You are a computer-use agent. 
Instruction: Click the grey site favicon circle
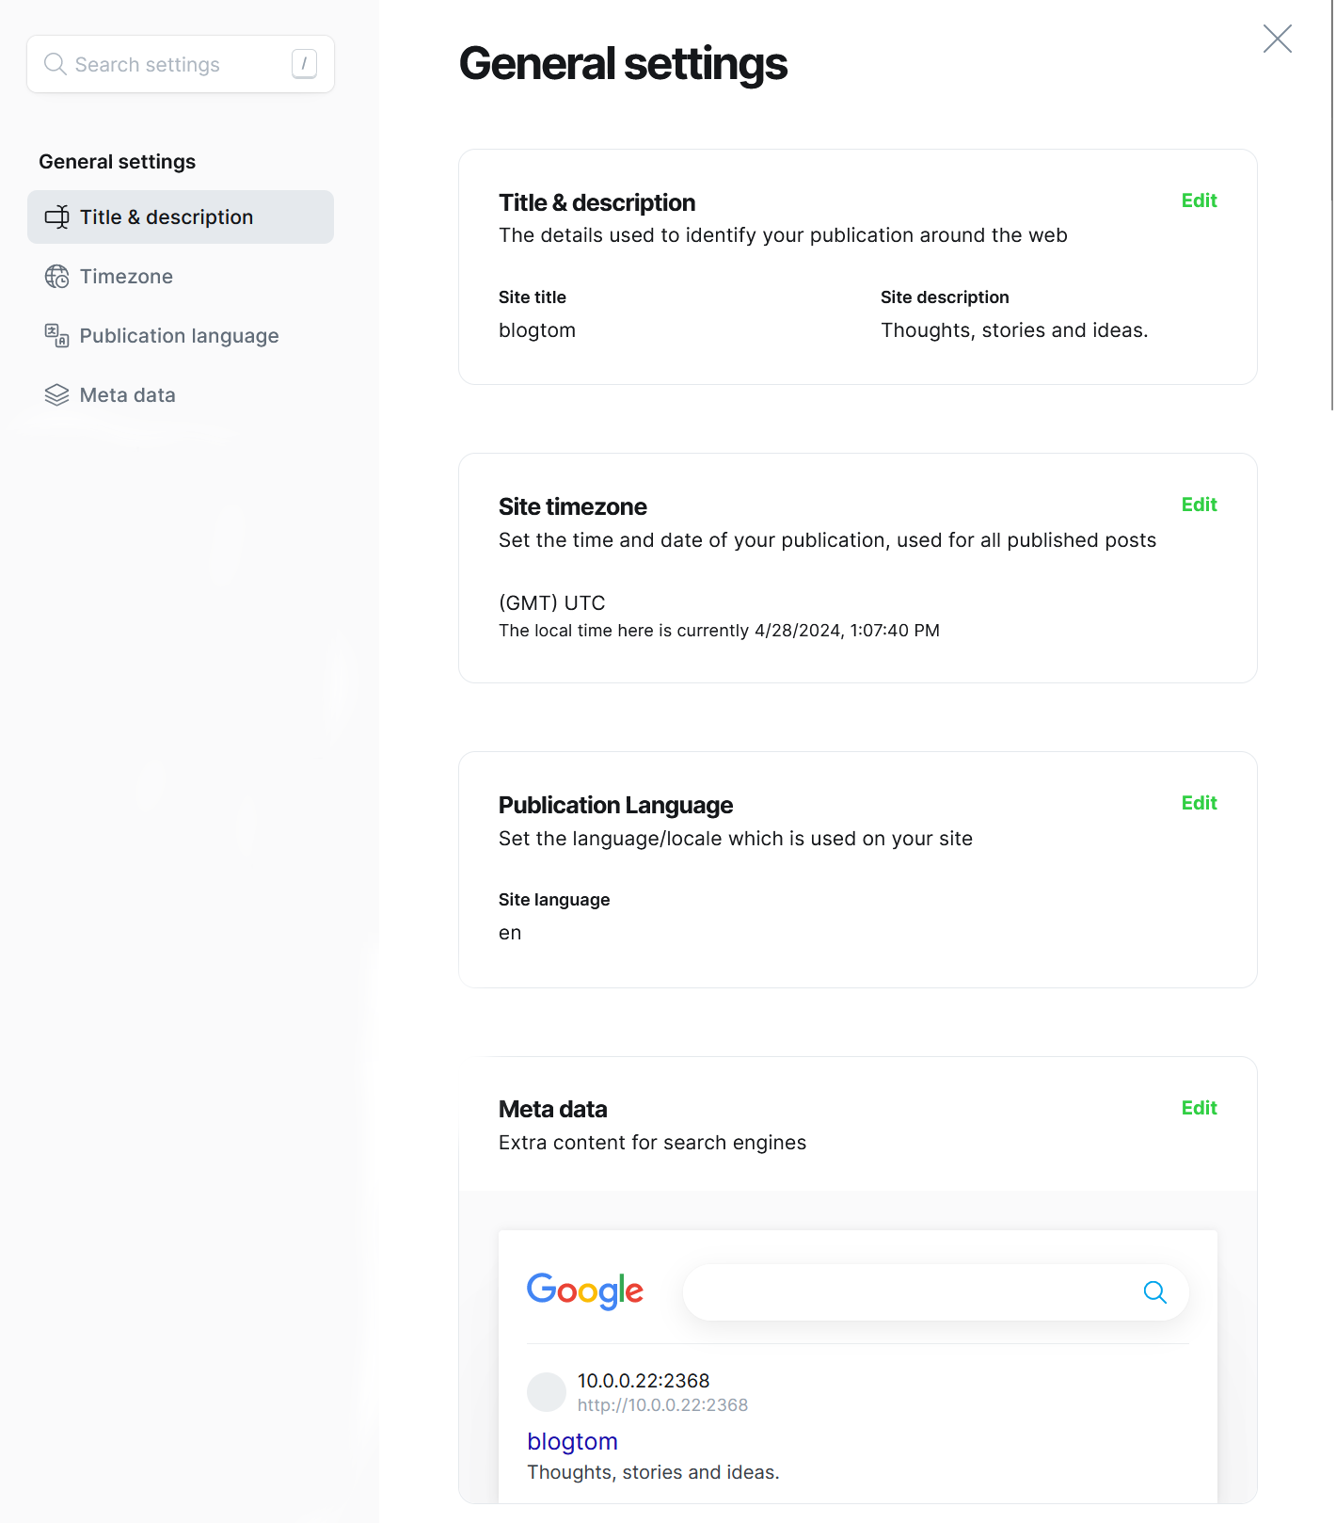(x=546, y=1392)
